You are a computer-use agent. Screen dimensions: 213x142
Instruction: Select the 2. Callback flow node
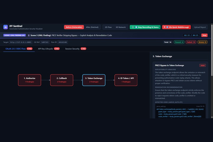pyautogui.click(x=62, y=80)
